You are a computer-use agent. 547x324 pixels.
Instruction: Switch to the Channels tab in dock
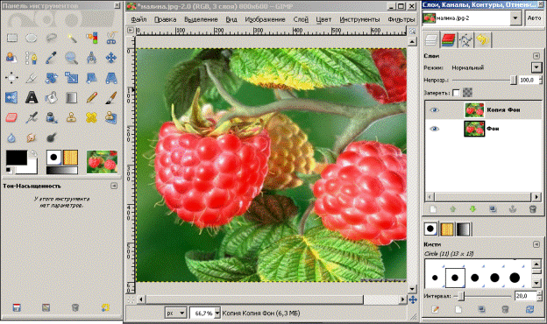pyautogui.click(x=448, y=40)
